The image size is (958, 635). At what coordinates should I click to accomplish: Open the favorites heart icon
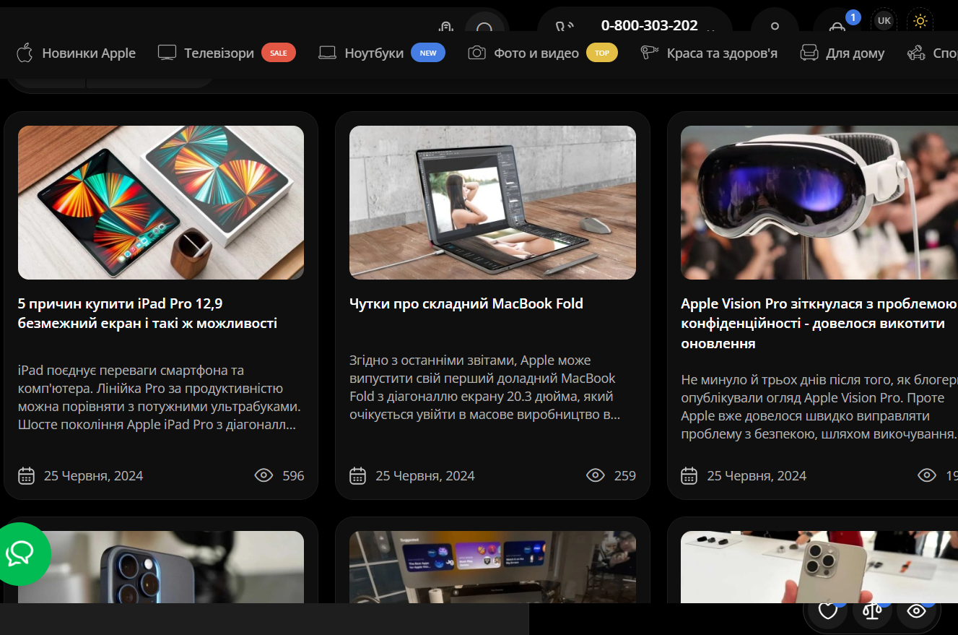[827, 611]
